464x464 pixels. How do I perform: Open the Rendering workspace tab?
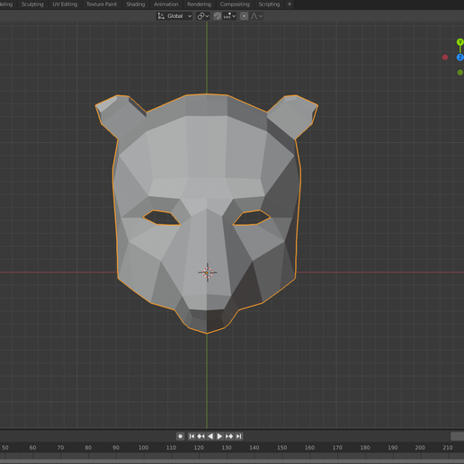pos(200,4)
